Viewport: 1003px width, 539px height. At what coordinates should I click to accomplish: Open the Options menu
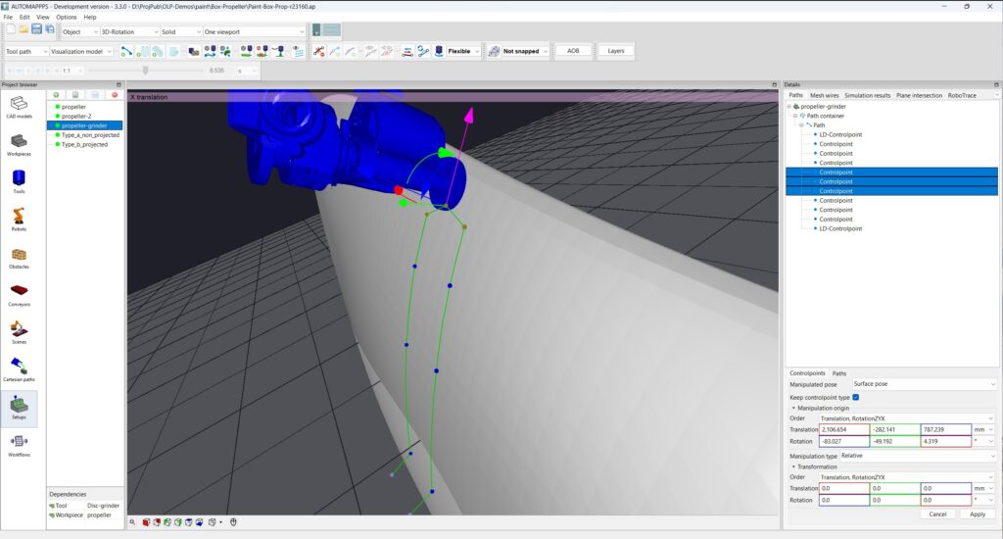pos(66,18)
